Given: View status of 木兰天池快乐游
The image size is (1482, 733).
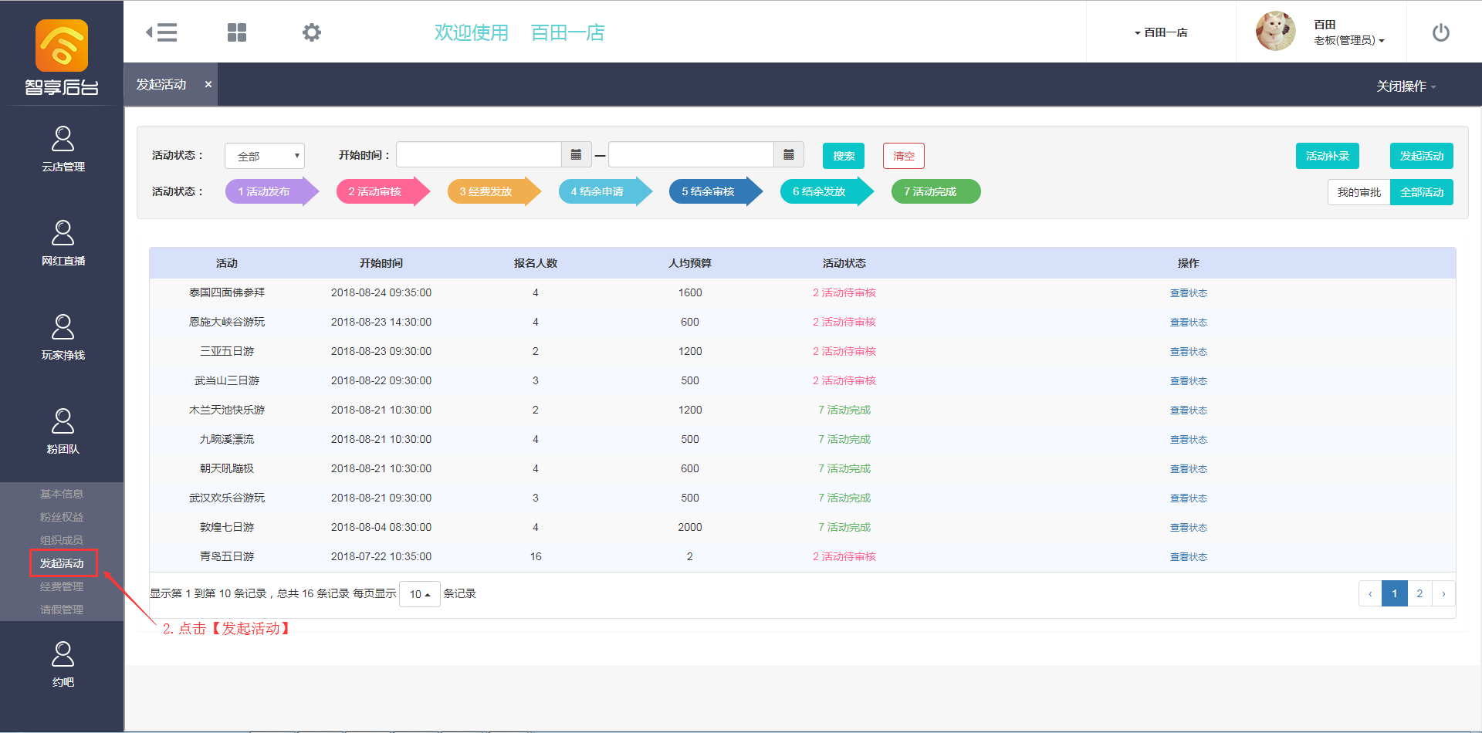Looking at the screenshot, I should click(x=1188, y=410).
